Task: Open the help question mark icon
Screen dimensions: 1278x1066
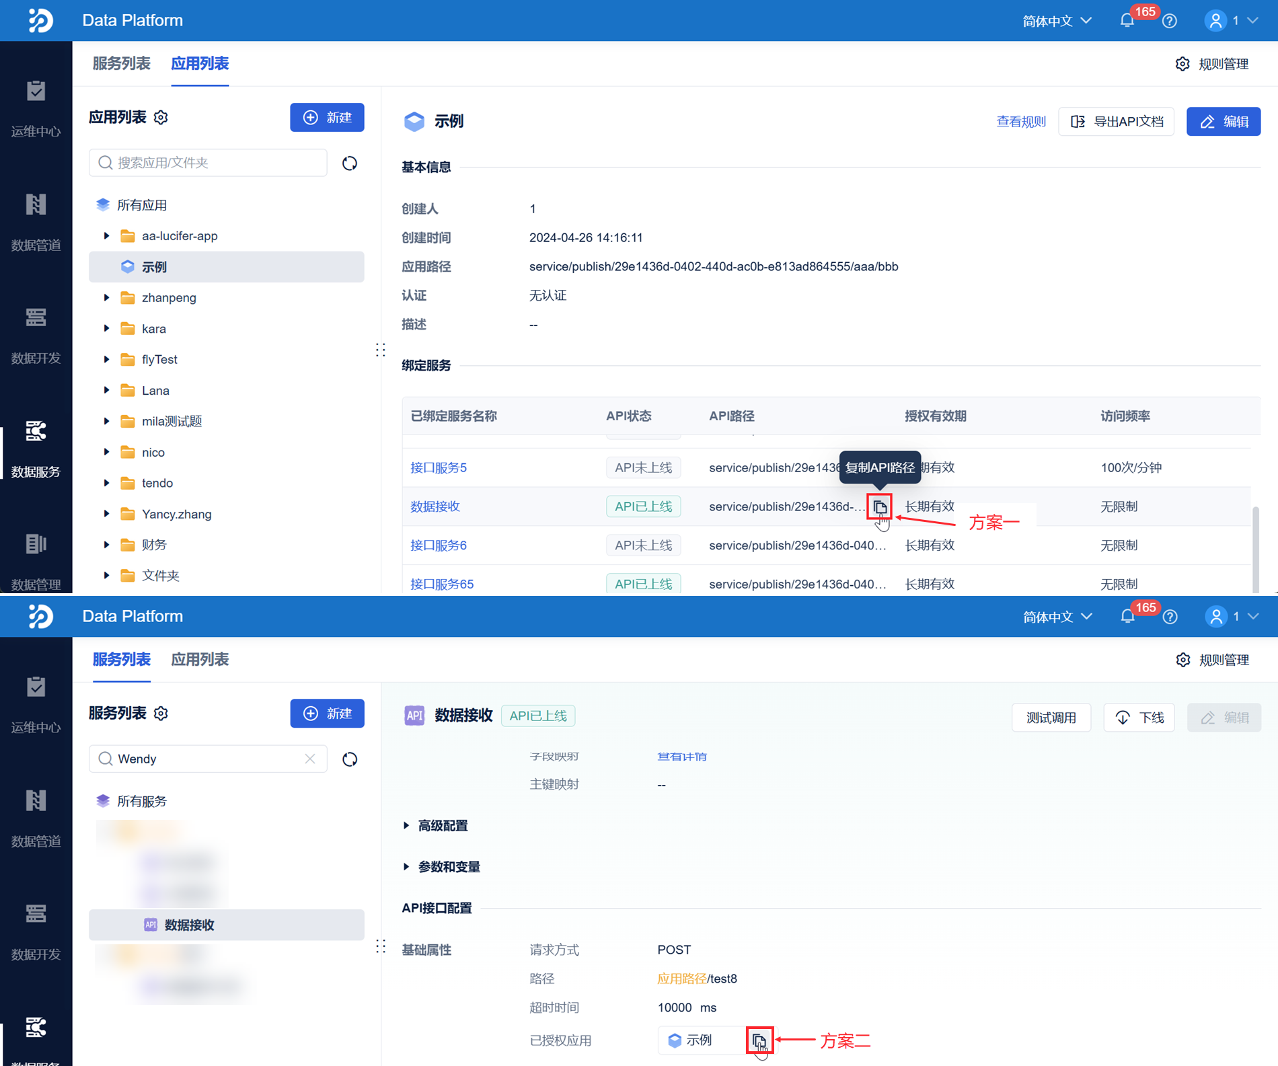Action: 1170,20
